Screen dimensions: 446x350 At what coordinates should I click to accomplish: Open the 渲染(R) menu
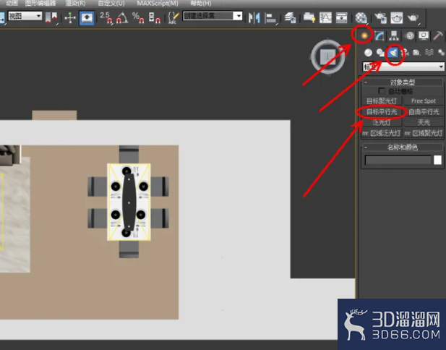tap(75, 4)
